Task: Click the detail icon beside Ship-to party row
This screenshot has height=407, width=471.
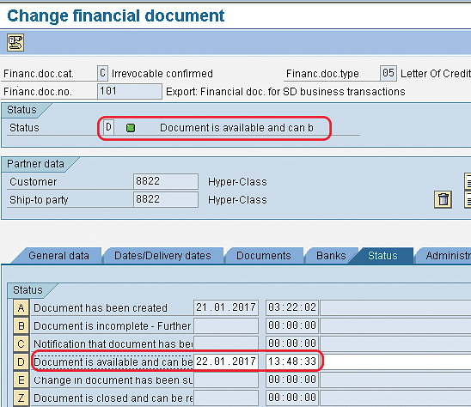Action: click(x=468, y=199)
